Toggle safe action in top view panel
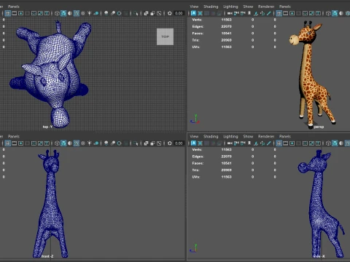This screenshot has height=262, width=350. [40, 13]
